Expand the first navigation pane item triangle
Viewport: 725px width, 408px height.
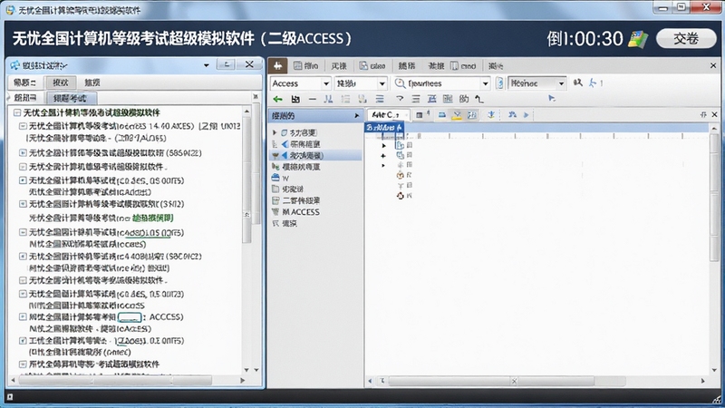pyautogui.click(x=275, y=132)
